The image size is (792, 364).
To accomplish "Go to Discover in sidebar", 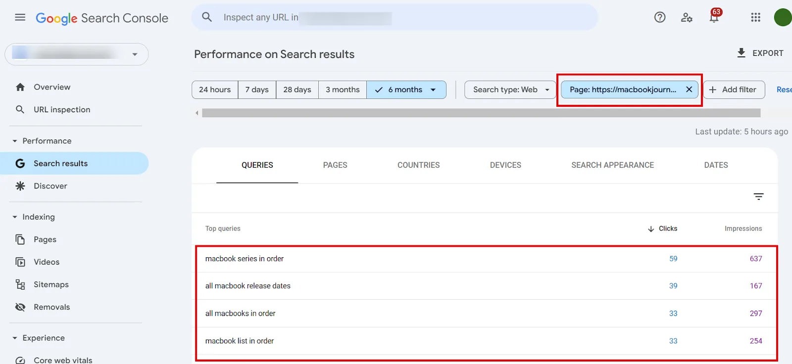I will (x=50, y=186).
